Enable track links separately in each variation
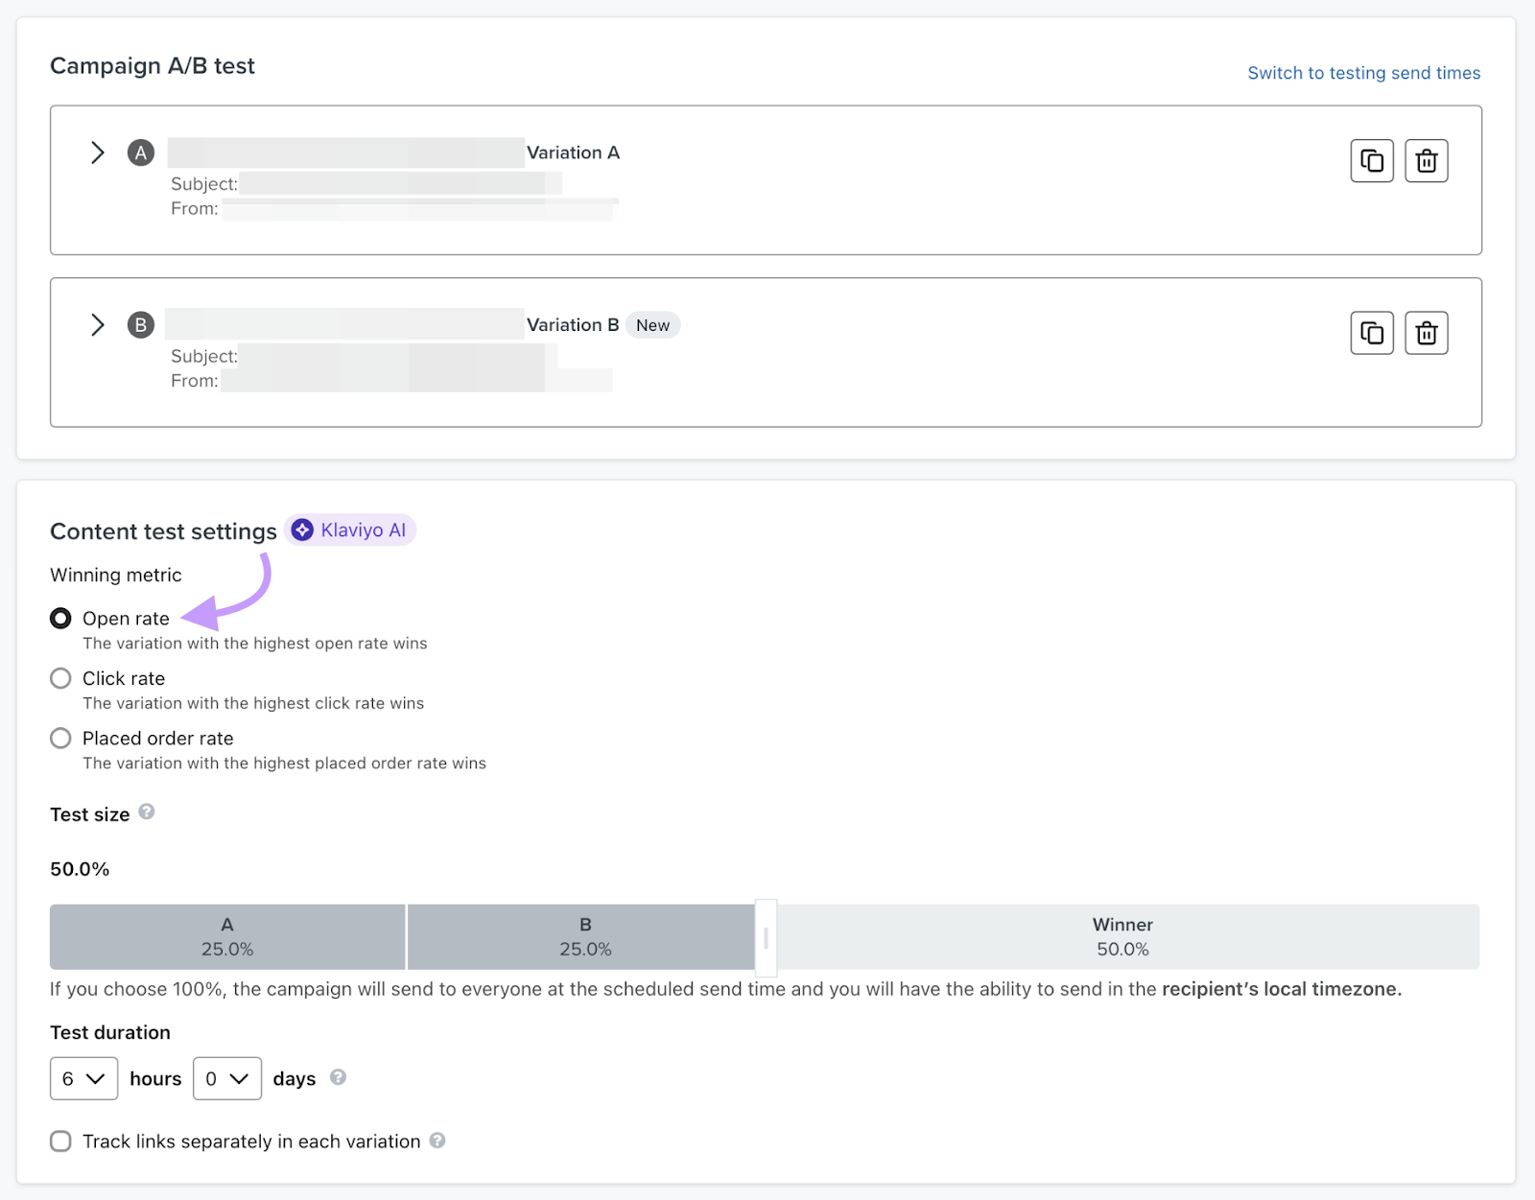 click(60, 1141)
